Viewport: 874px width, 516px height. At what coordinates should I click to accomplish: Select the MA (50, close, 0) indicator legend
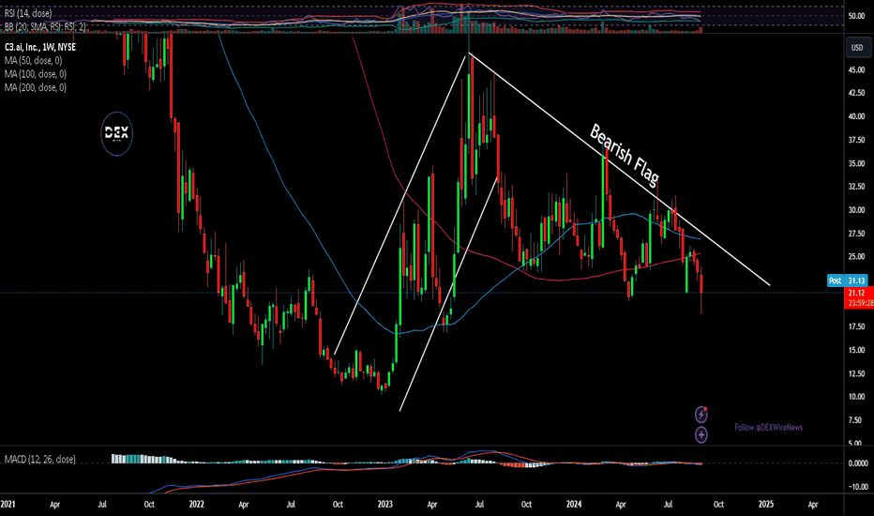34,60
